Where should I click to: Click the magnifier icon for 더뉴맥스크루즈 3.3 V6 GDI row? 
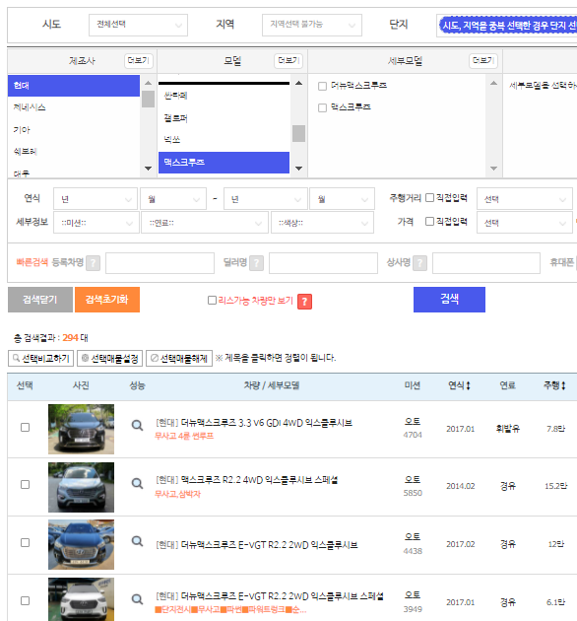coord(137,426)
